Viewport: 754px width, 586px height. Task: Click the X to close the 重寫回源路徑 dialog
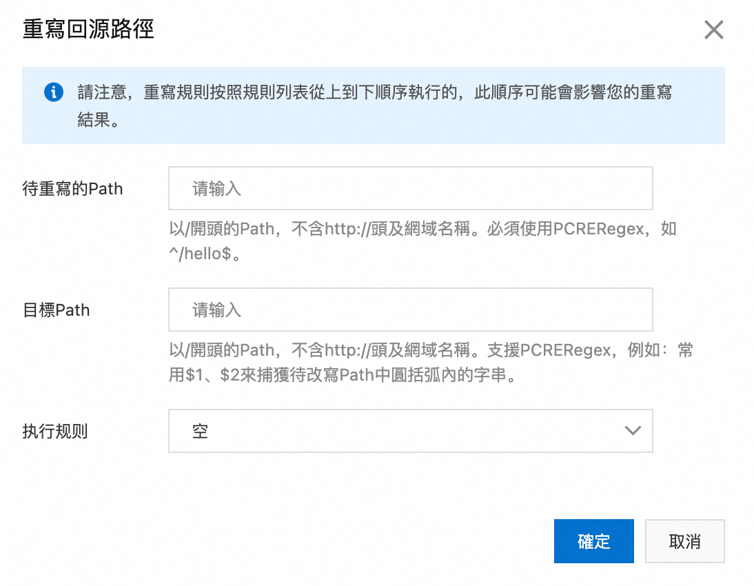pos(713,30)
